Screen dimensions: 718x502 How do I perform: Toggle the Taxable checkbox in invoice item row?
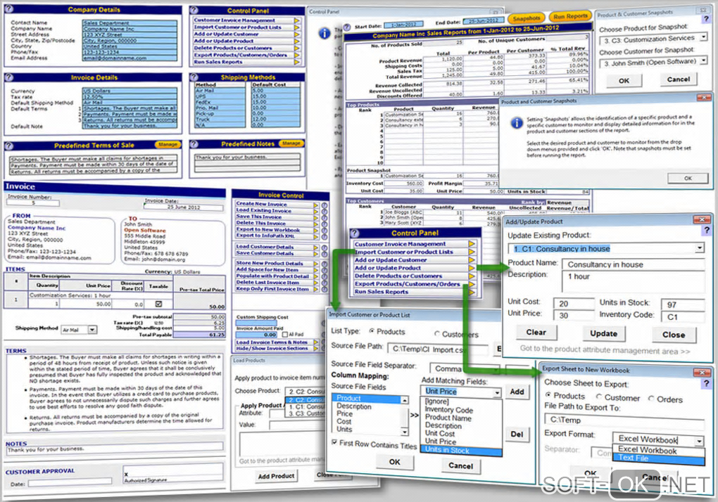tap(158, 304)
